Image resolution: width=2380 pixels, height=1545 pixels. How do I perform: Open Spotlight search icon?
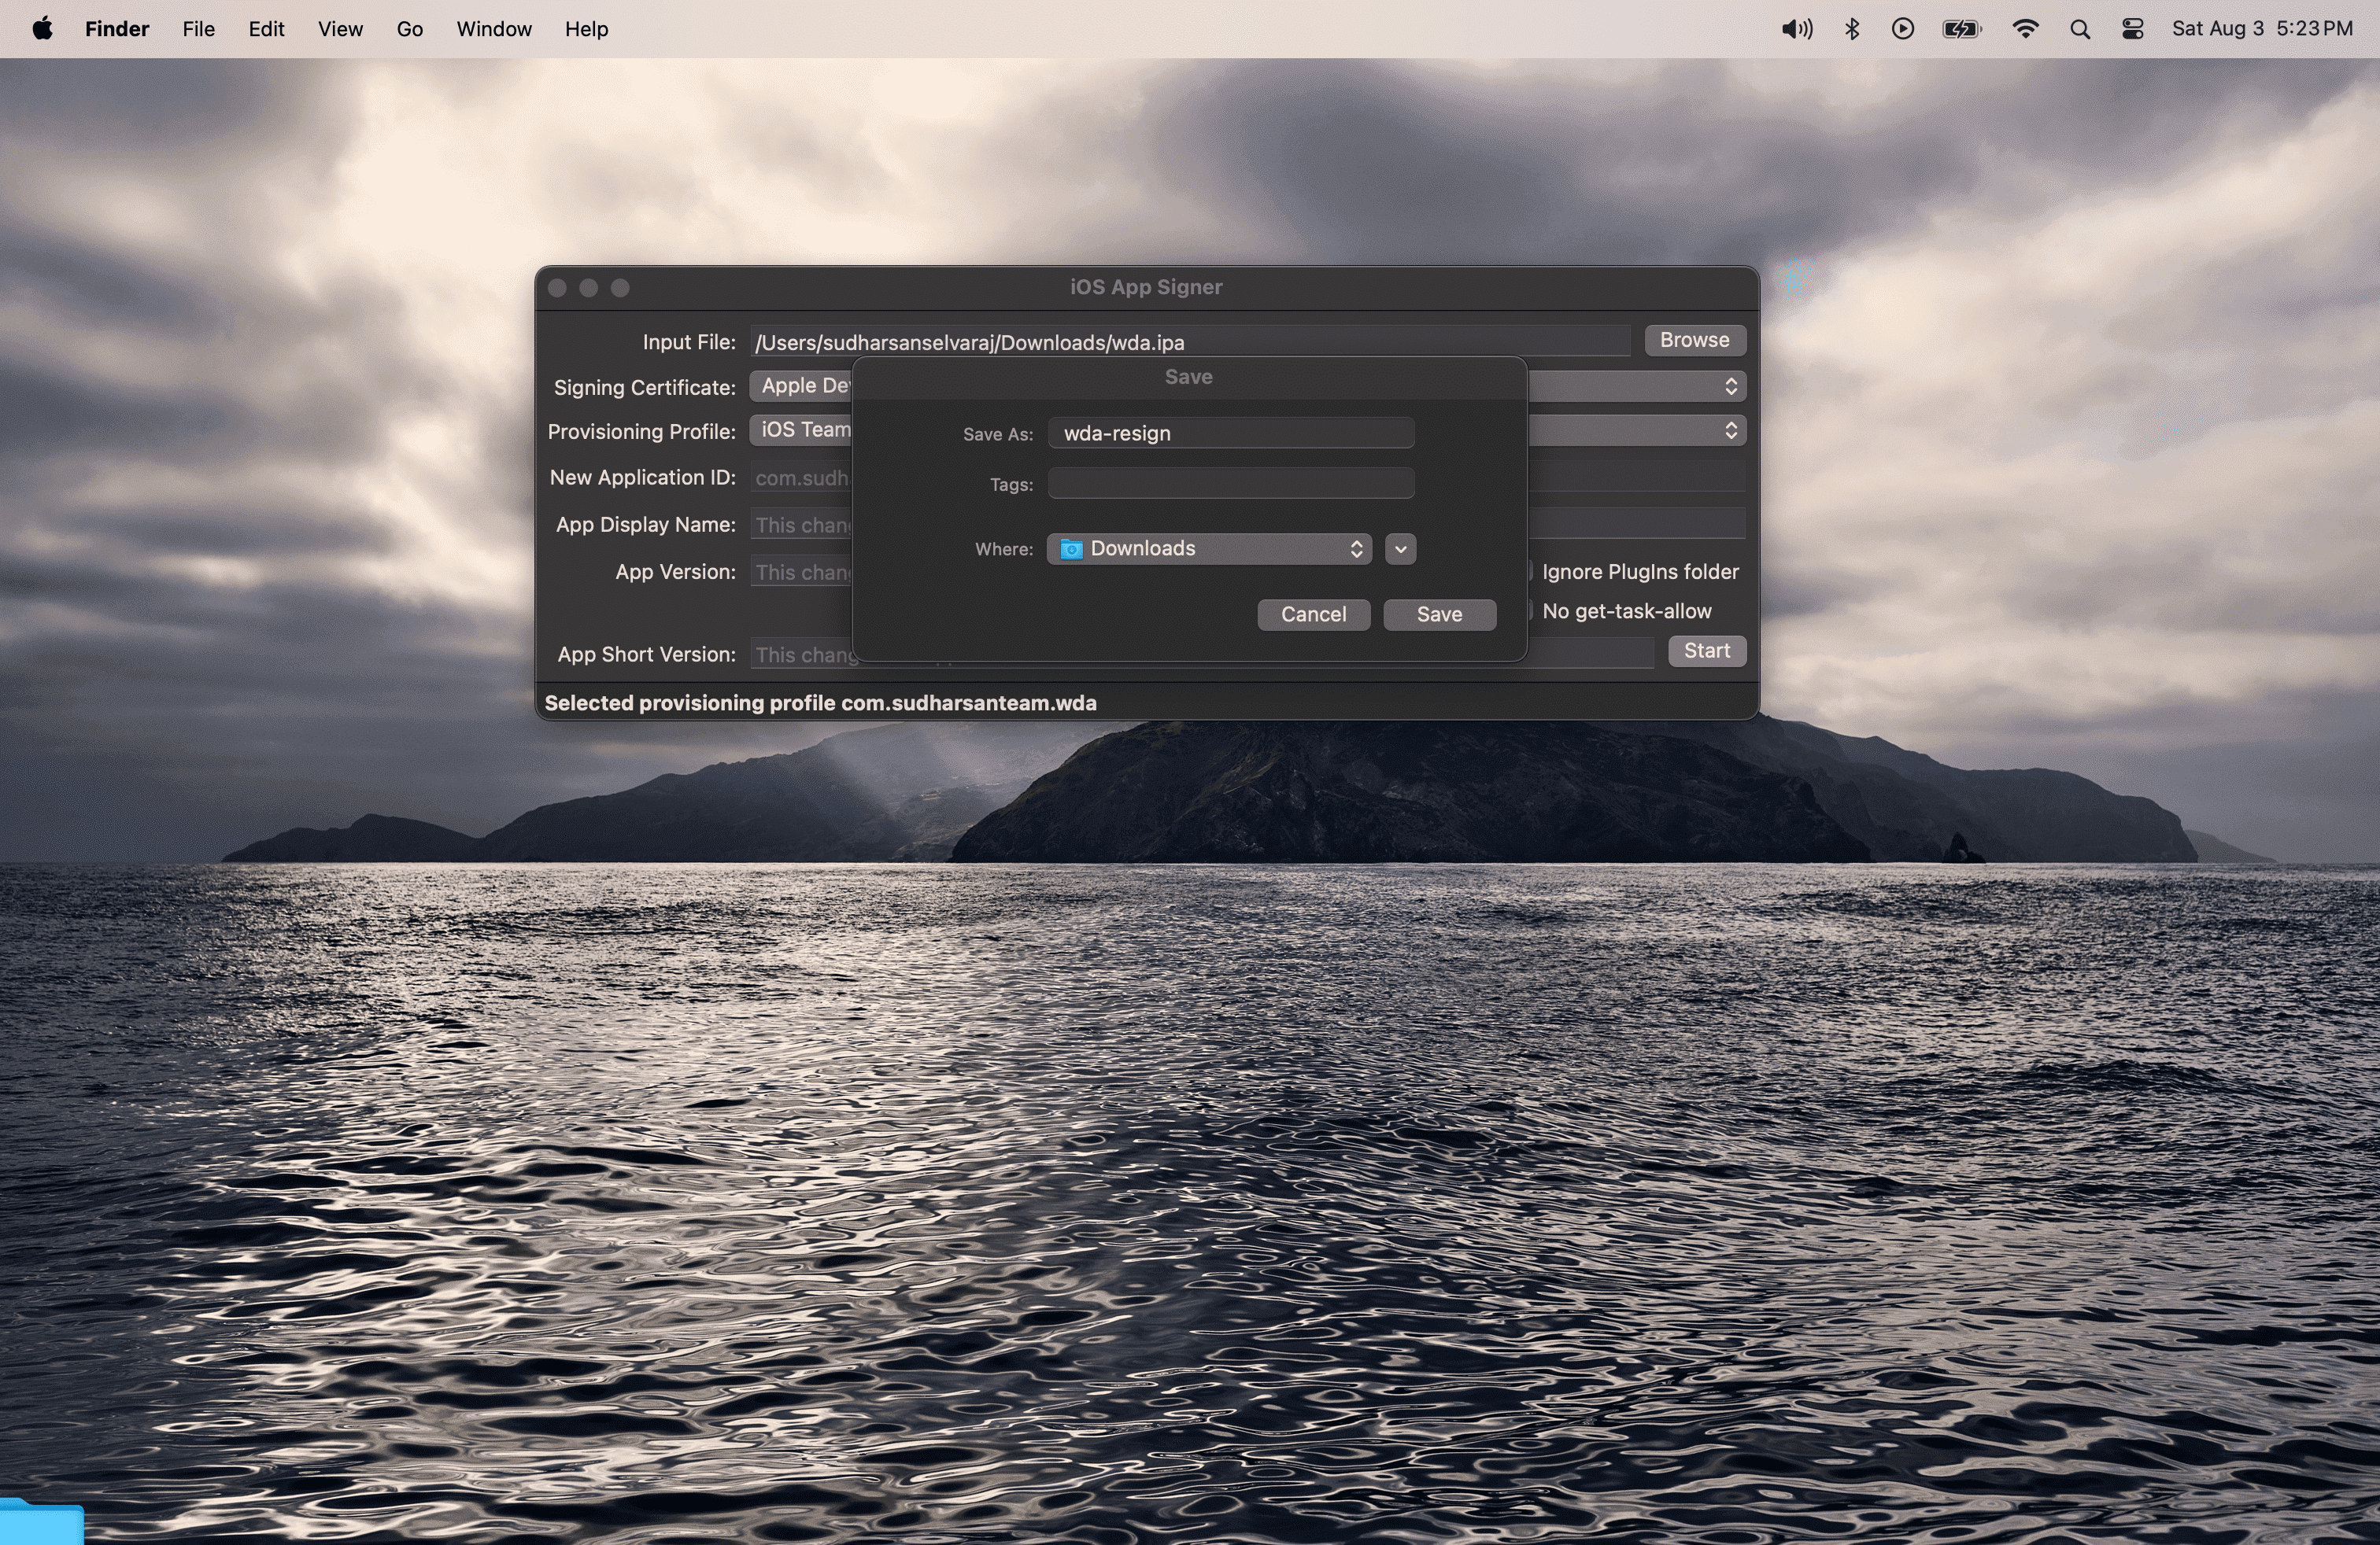click(2080, 29)
